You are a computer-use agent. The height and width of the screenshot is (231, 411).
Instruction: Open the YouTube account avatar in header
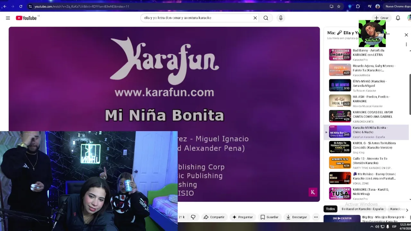point(409,18)
